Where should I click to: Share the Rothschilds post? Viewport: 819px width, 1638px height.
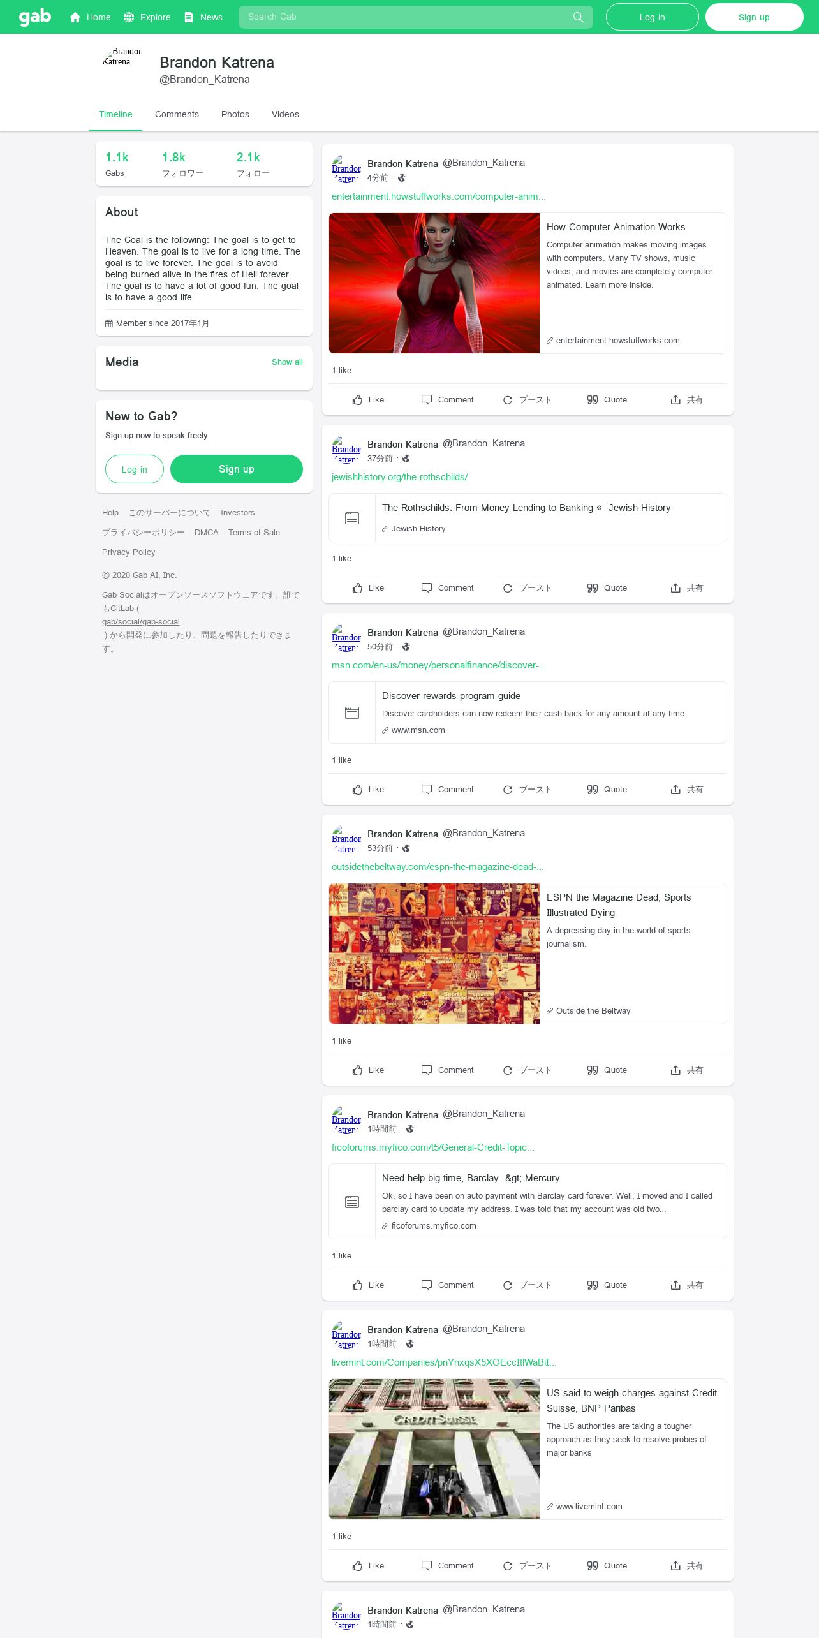[687, 587]
